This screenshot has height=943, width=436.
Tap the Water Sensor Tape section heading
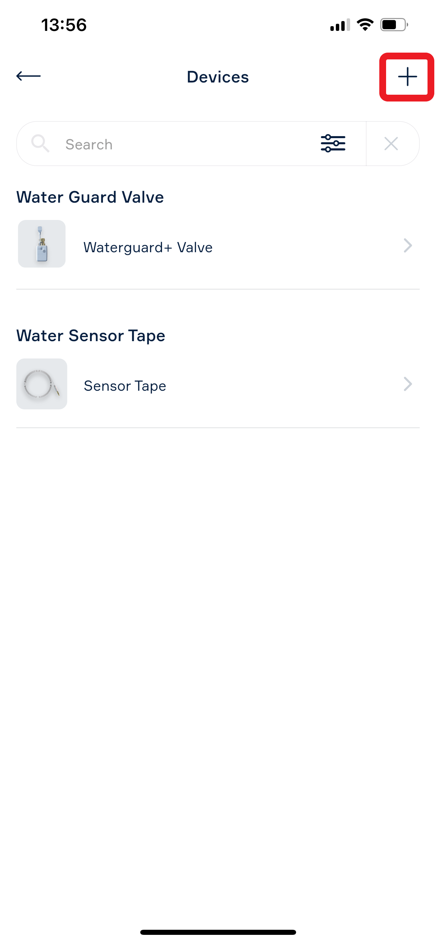[91, 336]
